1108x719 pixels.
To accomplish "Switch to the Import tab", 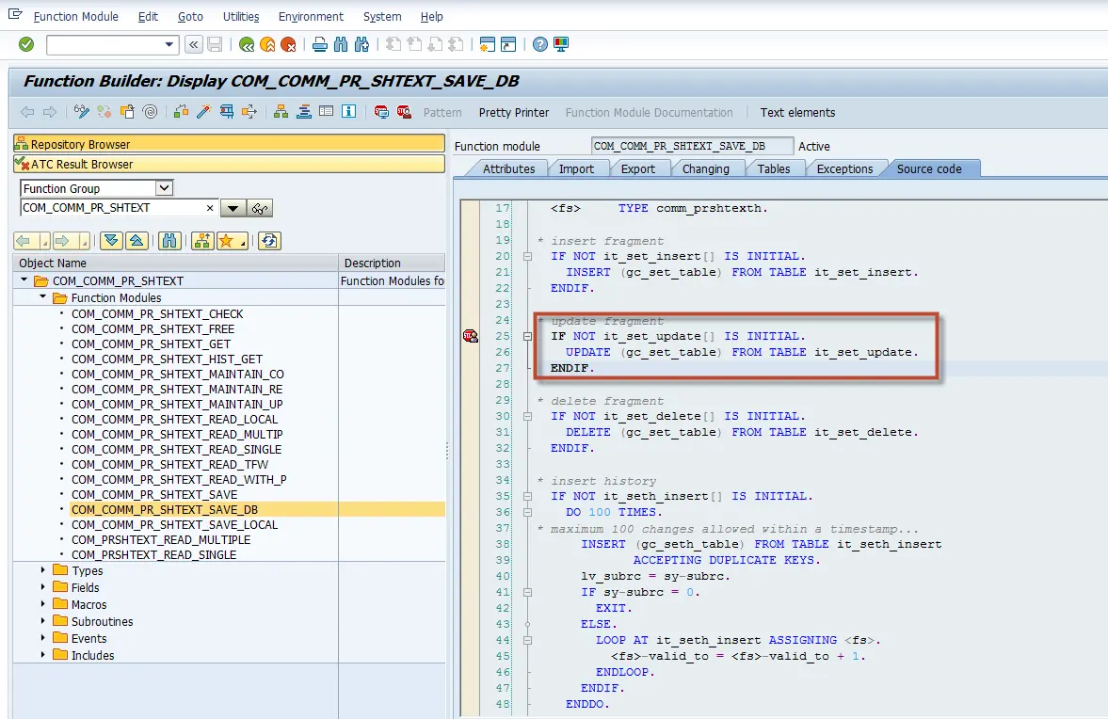I will coord(576,168).
